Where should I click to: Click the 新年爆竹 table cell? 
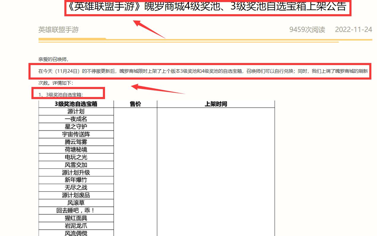click(x=76, y=180)
